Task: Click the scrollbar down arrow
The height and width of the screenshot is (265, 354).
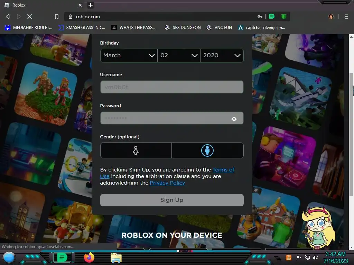Action: coord(351,247)
